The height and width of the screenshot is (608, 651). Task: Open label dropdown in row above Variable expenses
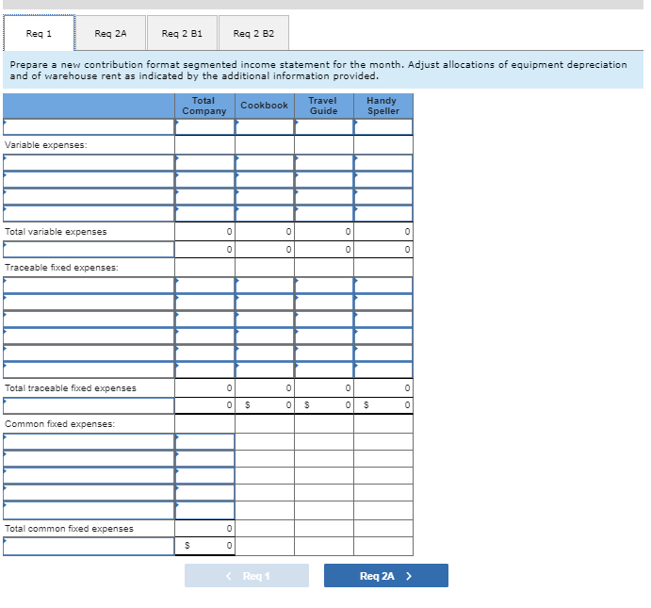89,127
